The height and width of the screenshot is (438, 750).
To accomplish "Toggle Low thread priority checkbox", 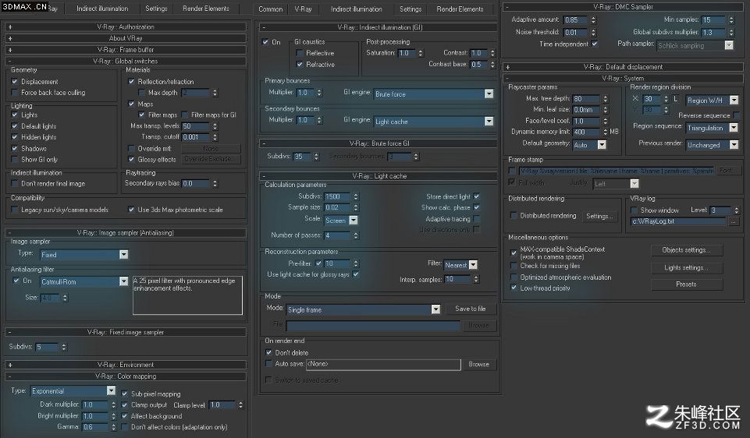I will pos(514,288).
